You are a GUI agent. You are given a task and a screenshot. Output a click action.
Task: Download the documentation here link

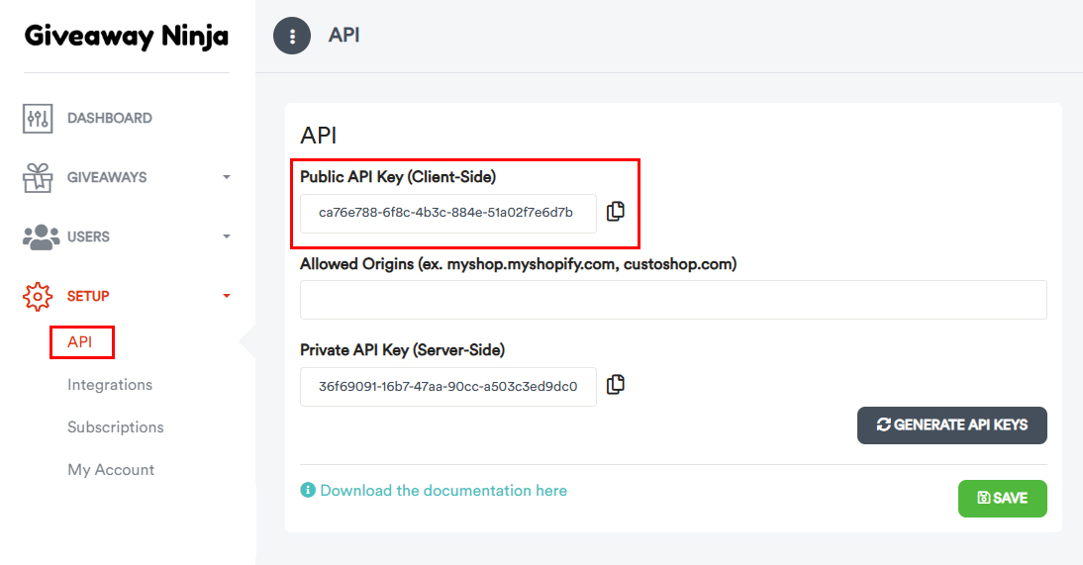click(443, 491)
